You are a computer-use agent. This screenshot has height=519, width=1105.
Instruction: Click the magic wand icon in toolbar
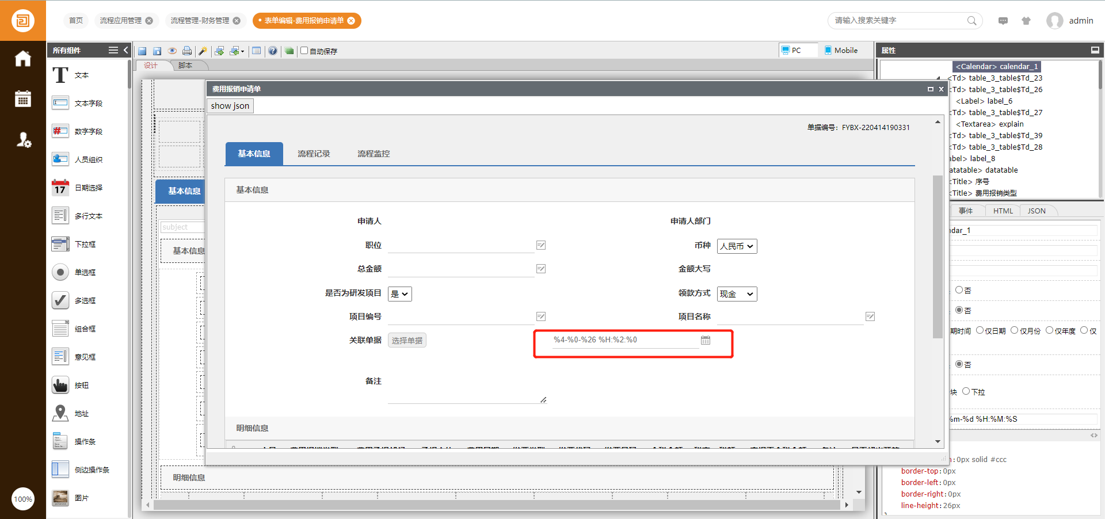click(x=203, y=51)
